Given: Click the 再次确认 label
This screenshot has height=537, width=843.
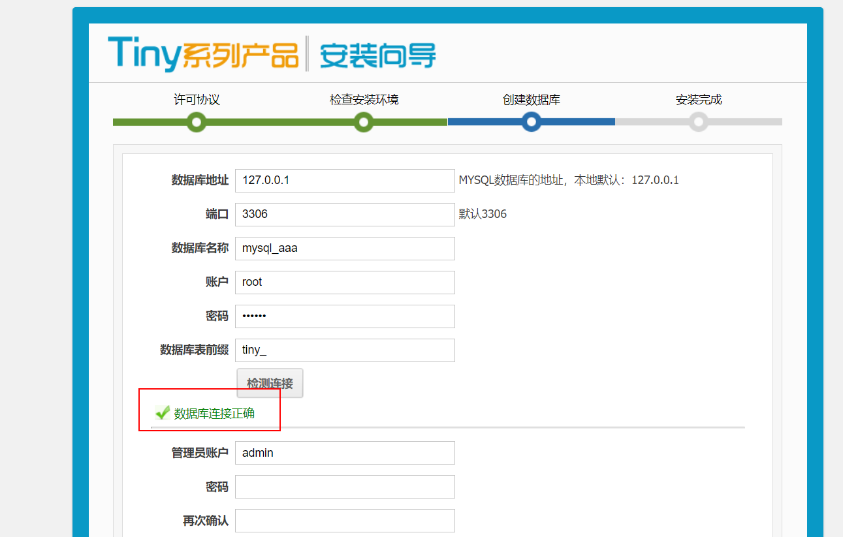Looking at the screenshot, I should pos(206,521).
